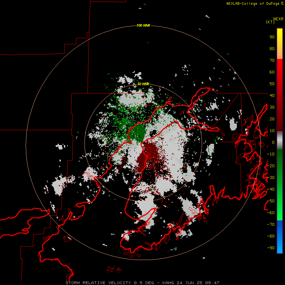
Task: Click the KAHG radar site identifier
Action: [x=168, y=283]
